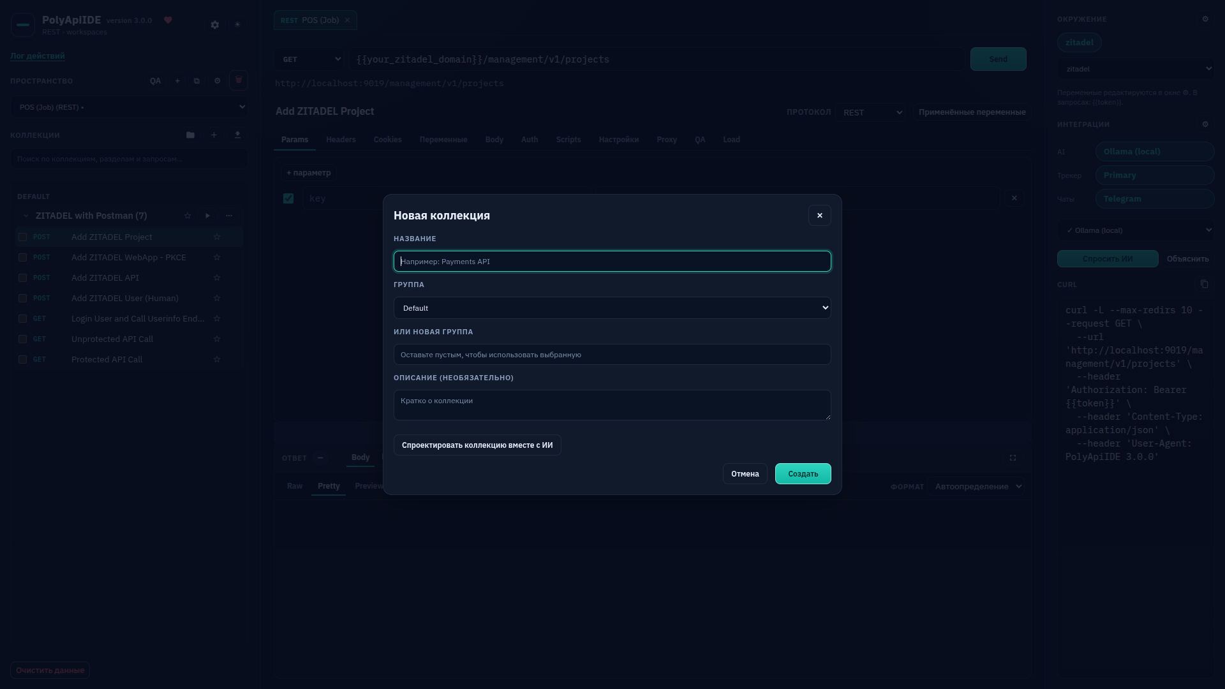Viewport: 1225px width, 689px height.
Task: Tick the checkbox for Add ZITADEL User (Human)
Action: [22, 299]
